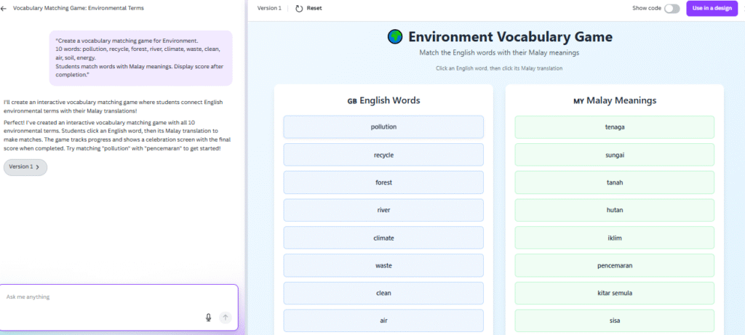
Task: Choose the Malay meaning pencemaran
Action: pyautogui.click(x=614, y=266)
